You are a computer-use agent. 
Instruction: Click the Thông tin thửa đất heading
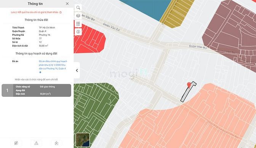coord(36,20)
